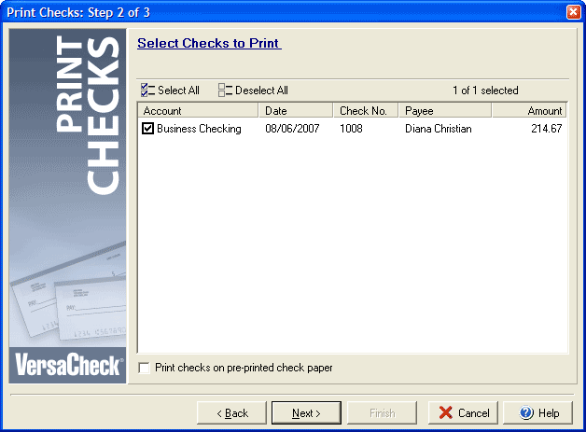Click the red X Cancel icon

coord(446,413)
